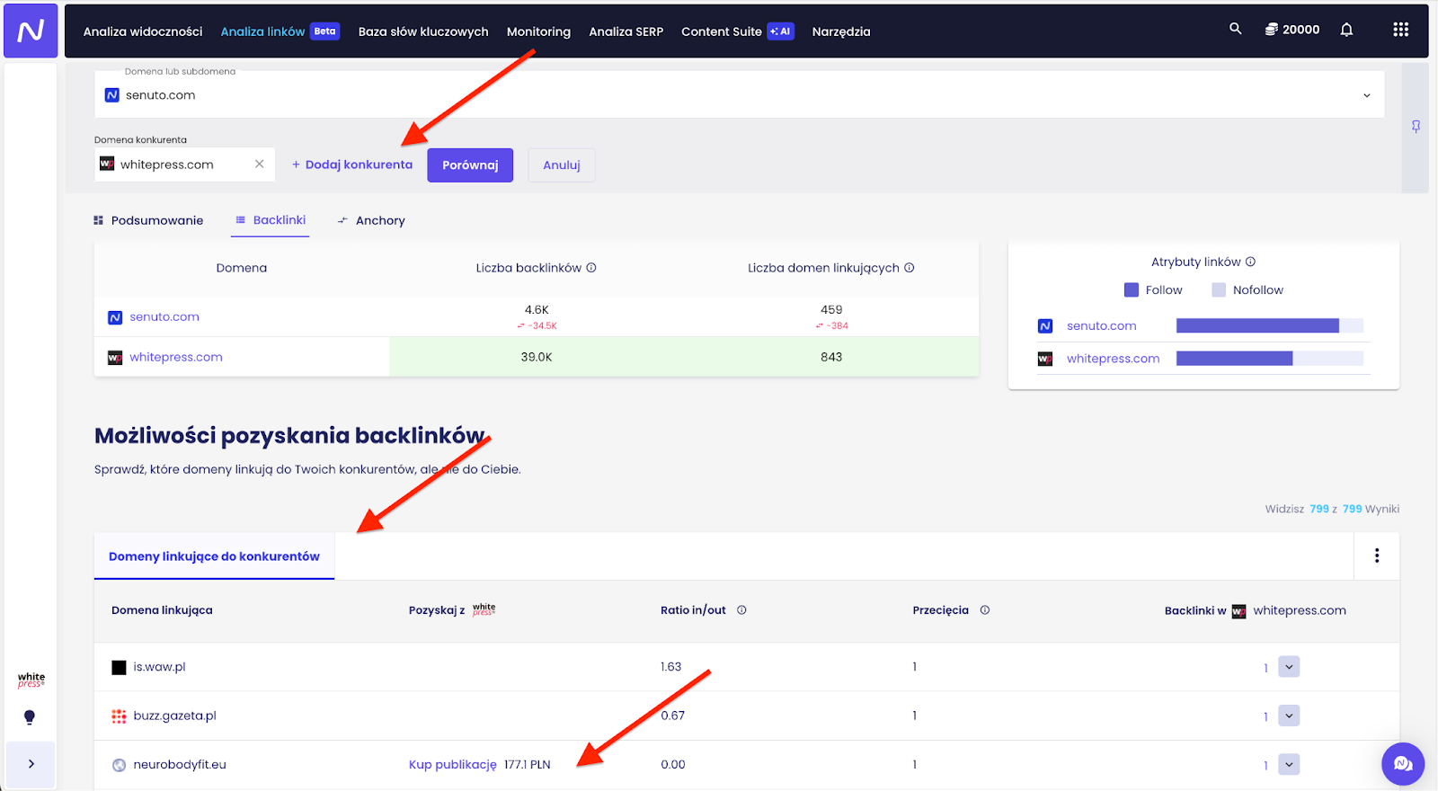
Task: Click info icon beside Przecięcia
Action: click(985, 610)
